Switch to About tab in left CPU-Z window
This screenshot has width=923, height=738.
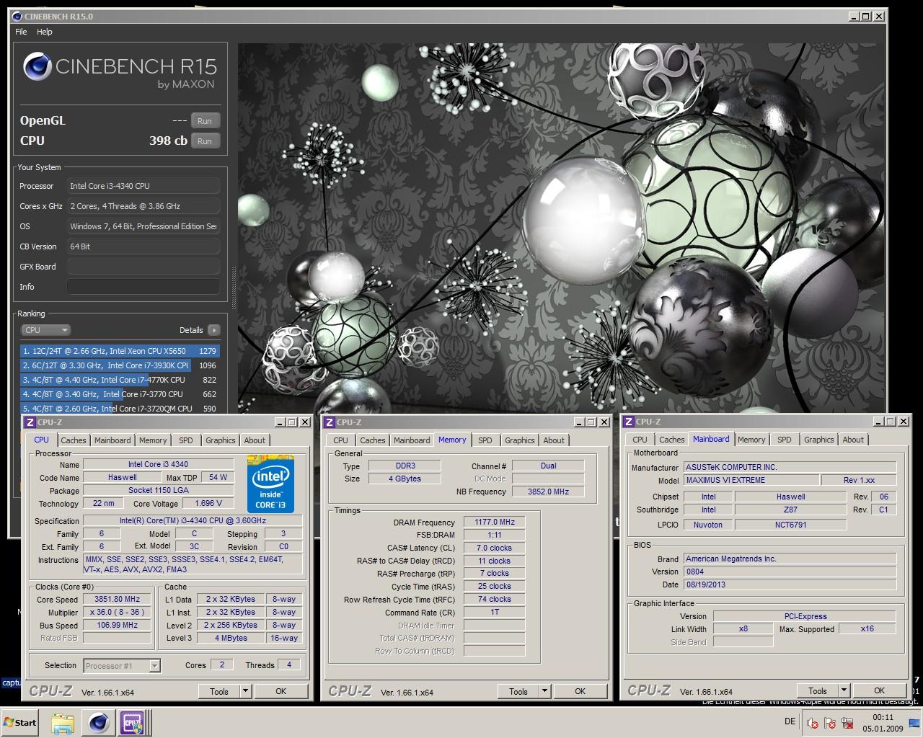tap(255, 440)
